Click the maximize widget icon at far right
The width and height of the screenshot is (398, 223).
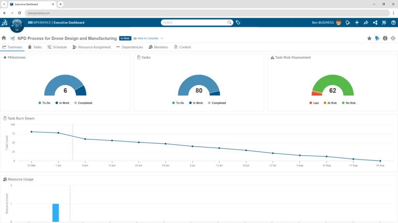[x=393, y=38]
